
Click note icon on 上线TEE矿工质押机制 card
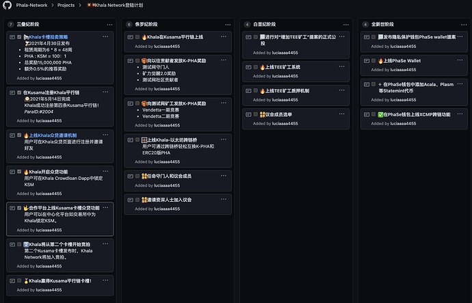[248, 90]
